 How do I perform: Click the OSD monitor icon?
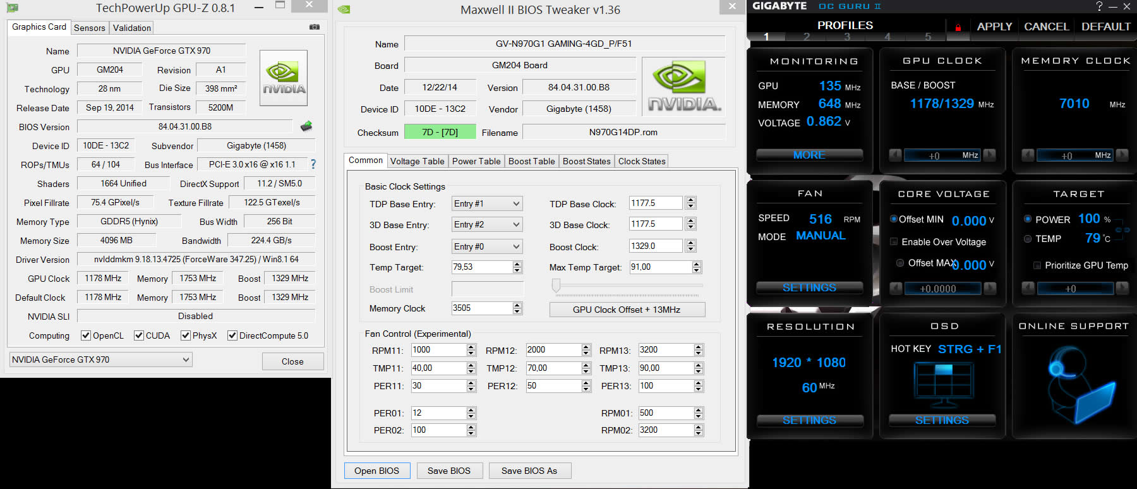click(x=944, y=386)
